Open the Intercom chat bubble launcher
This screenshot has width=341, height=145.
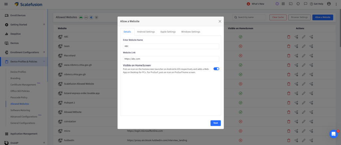(333, 134)
